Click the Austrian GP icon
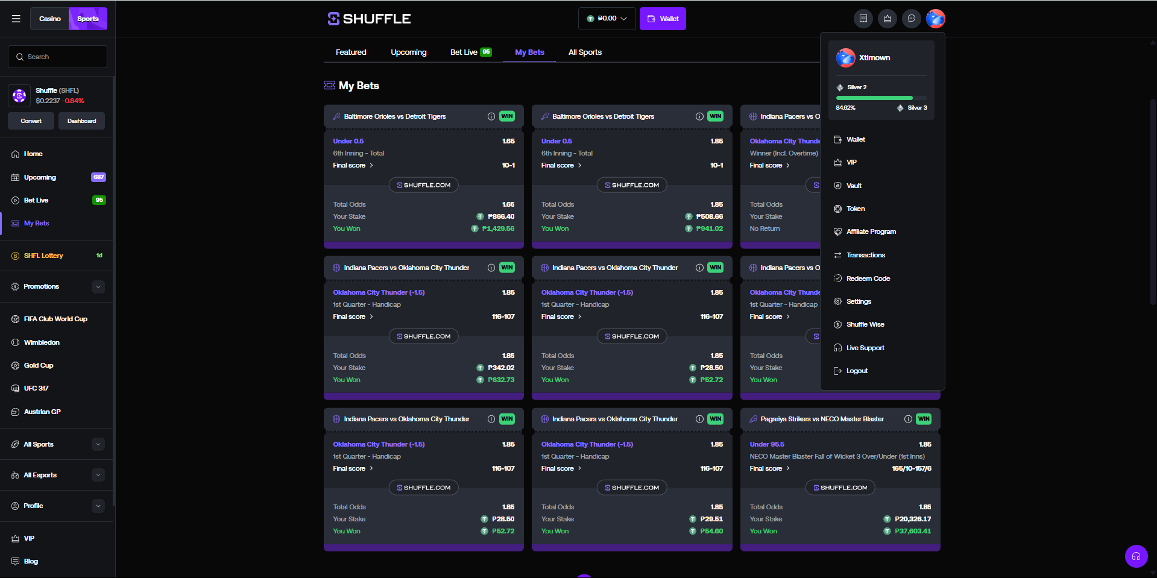Viewport: 1157px width, 578px height. (x=15, y=412)
